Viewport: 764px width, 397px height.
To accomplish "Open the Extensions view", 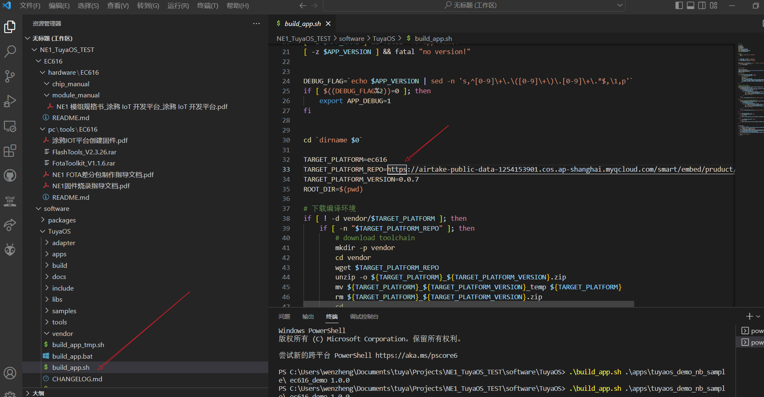I will pos(10,151).
